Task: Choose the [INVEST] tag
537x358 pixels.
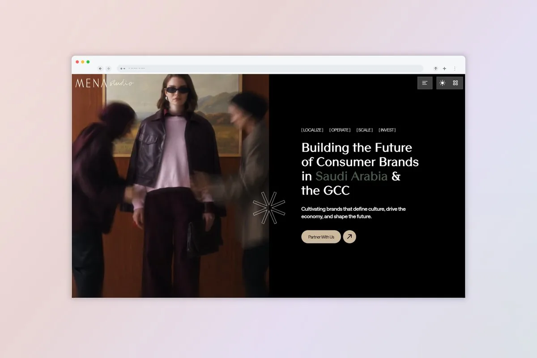Action: [387, 130]
